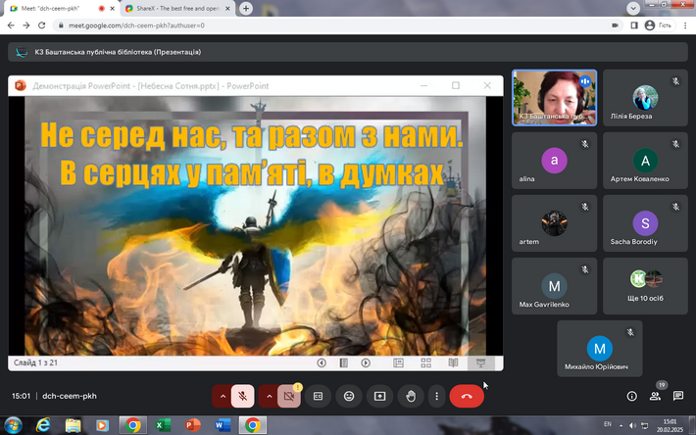Switch to the ShareX browser tab
696x435 pixels.
click(x=177, y=9)
